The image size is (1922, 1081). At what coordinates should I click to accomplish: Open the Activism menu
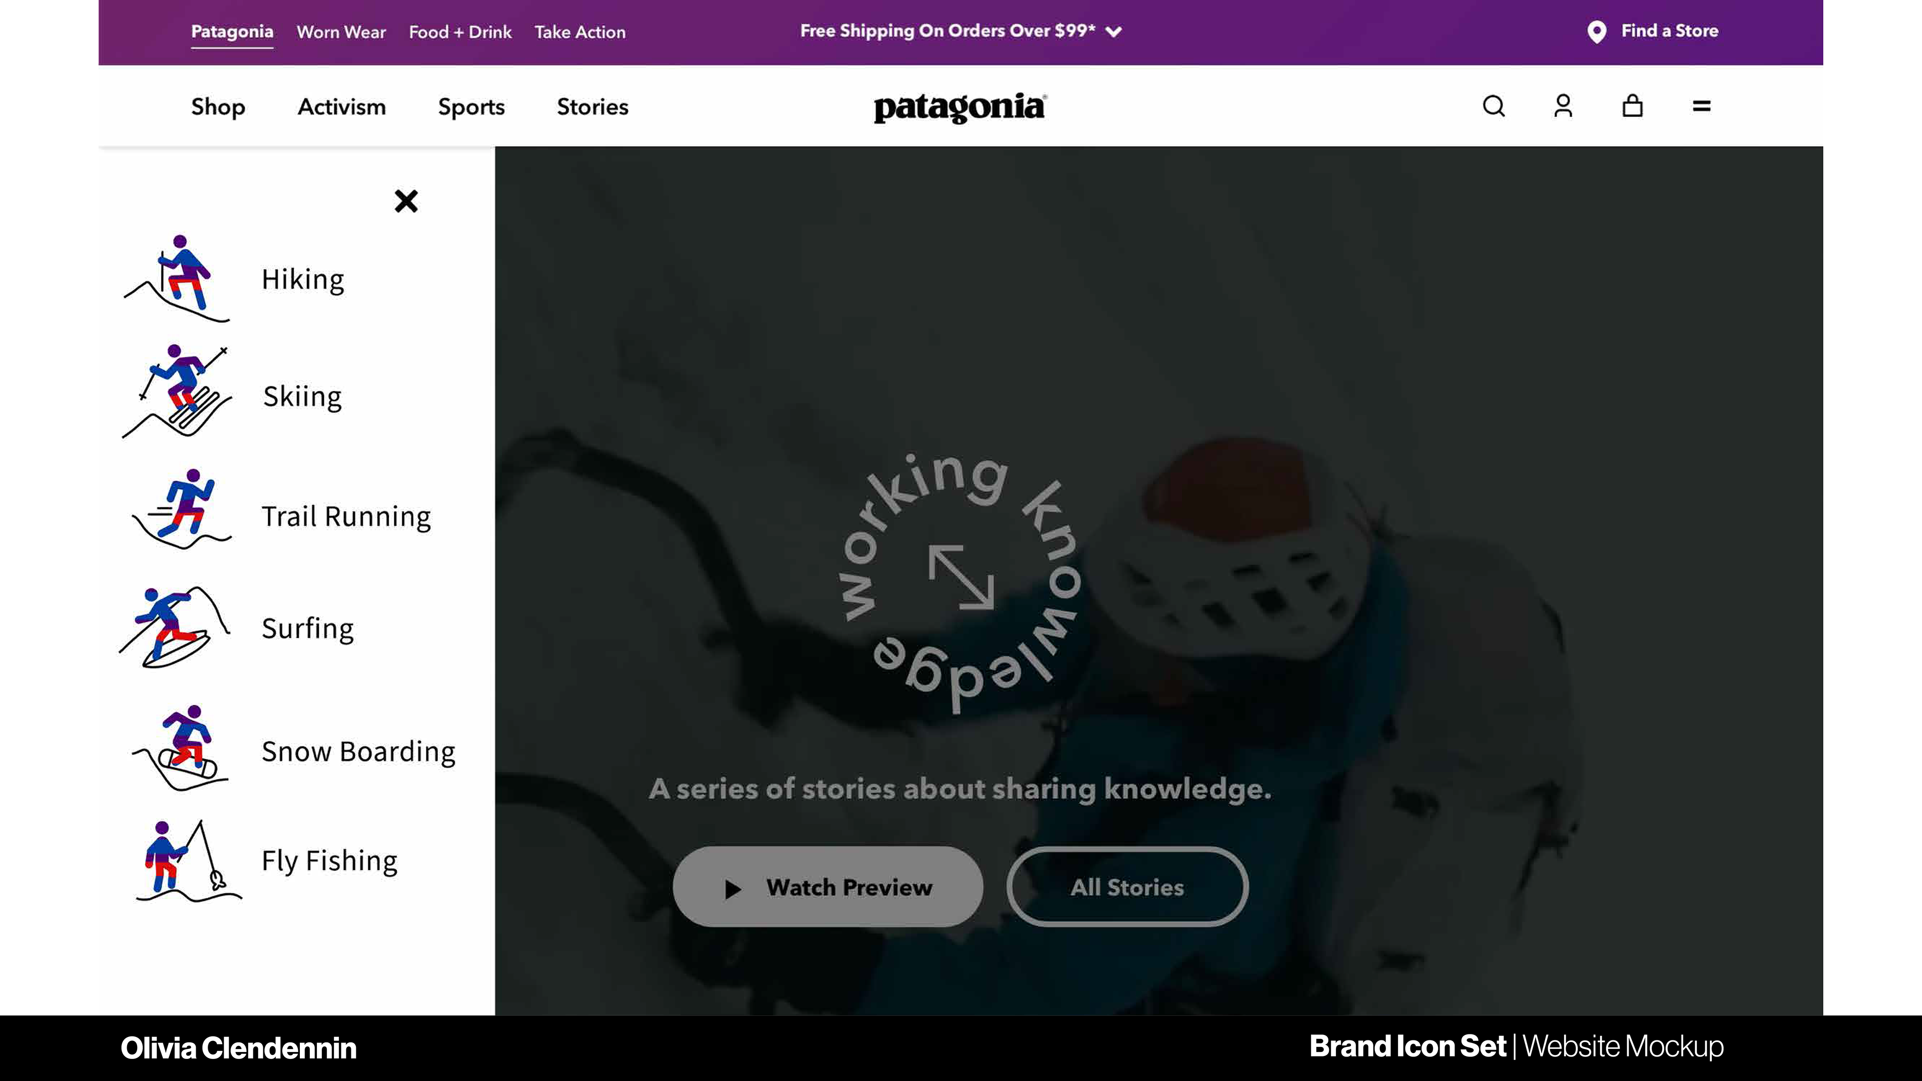pos(342,107)
